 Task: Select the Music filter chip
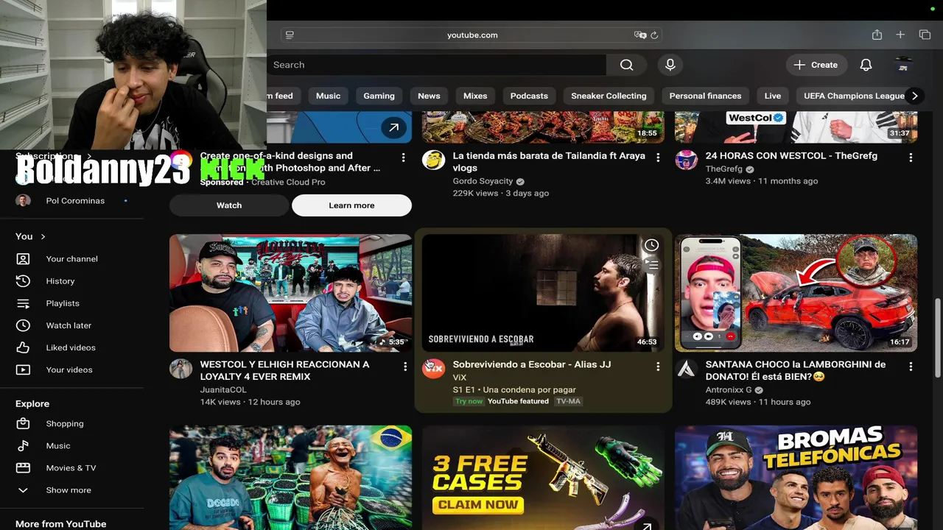(x=328, y=96)
